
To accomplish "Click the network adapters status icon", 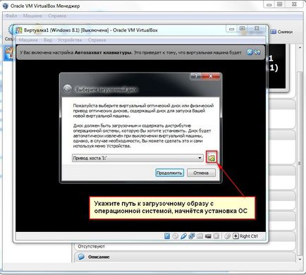I will tap(192, 236).
